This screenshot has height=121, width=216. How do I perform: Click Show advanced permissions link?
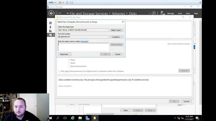(x=179, y=44)
